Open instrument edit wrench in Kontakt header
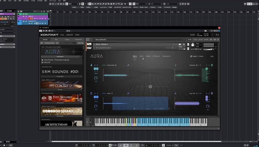Screen dimensions: 259x147 click(x=89, y=44)
